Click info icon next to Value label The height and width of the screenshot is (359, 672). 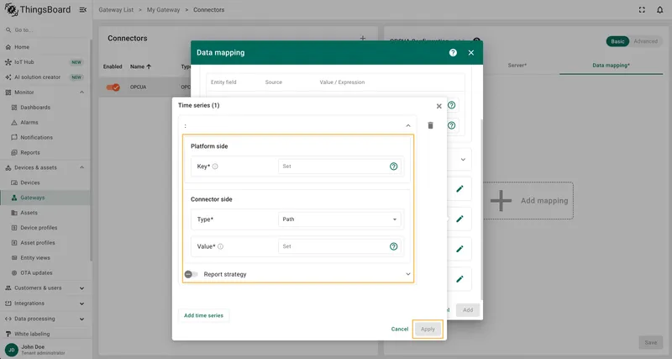click(x=220, y=246)
